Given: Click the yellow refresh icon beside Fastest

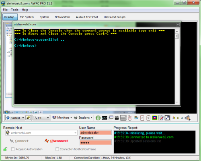Looking at the screenshot, I should pyautogui.click(x=28, y=118).
